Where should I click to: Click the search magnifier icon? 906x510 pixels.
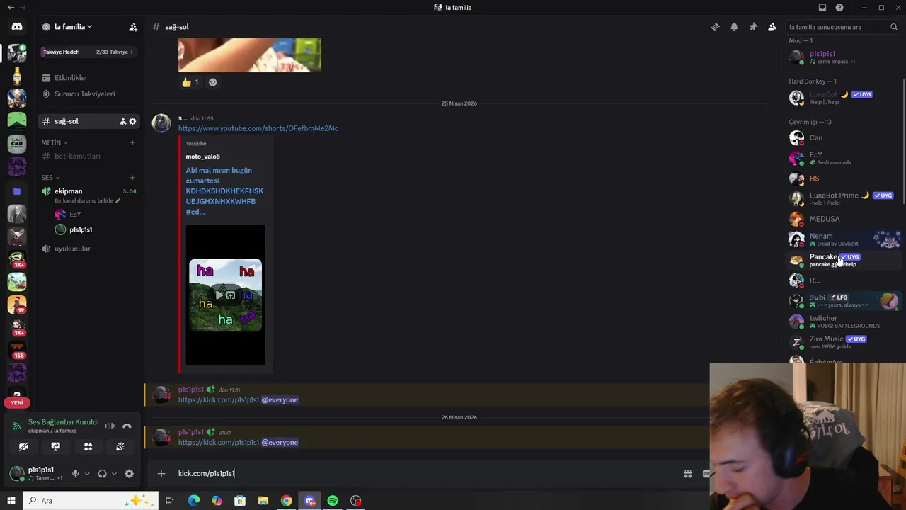(894, 27)
